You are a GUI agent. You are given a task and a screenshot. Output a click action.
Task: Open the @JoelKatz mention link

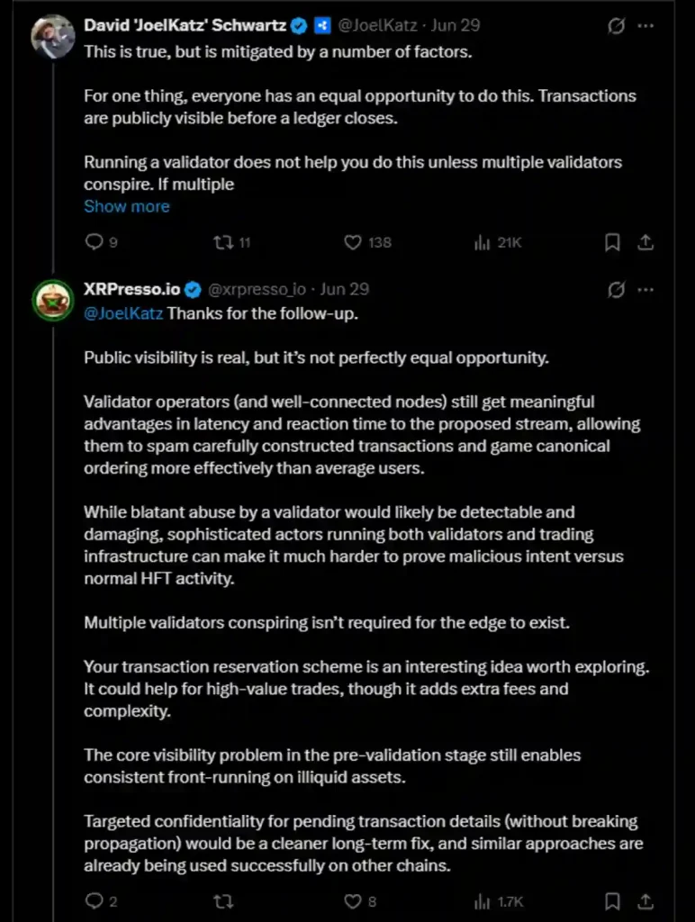[123, 313]
